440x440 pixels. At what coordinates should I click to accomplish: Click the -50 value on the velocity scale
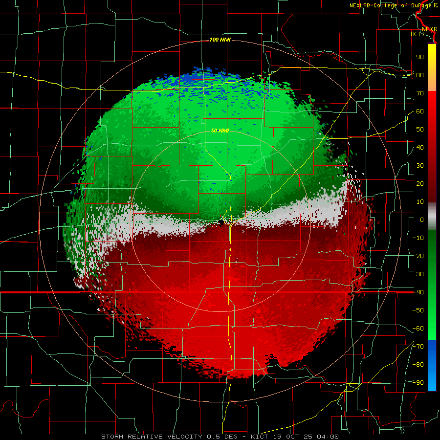418,310
